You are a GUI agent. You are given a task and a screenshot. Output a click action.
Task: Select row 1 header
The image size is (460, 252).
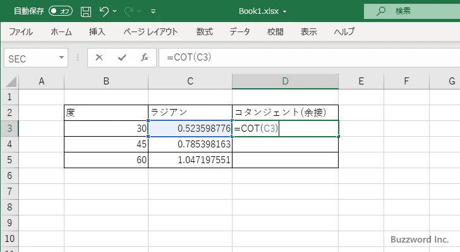pyautogui.click(x=9, y=97)
